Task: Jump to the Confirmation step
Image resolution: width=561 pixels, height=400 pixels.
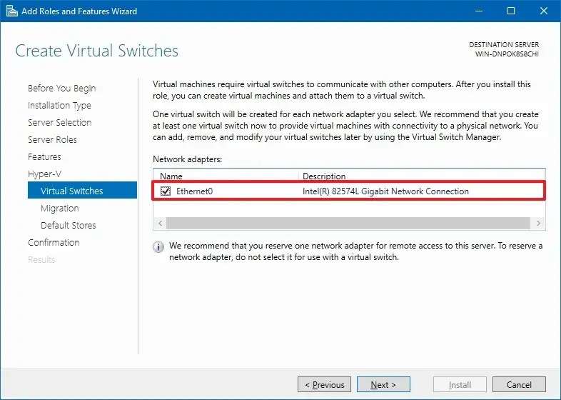Action: [54, 242]
